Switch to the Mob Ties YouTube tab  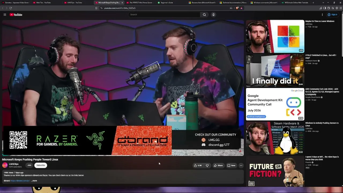(x=47, y=3)
